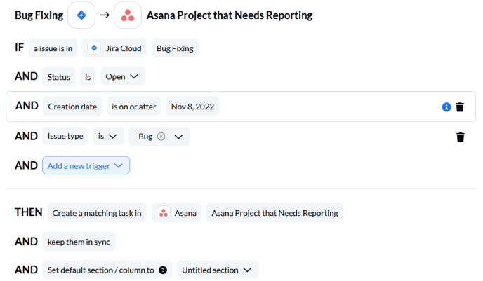Image resolution: width=483 pixels, height=281 pixels.
Task: Click the Jira Cloud label text
Action: pyautogui.click(x=124, y=48)
